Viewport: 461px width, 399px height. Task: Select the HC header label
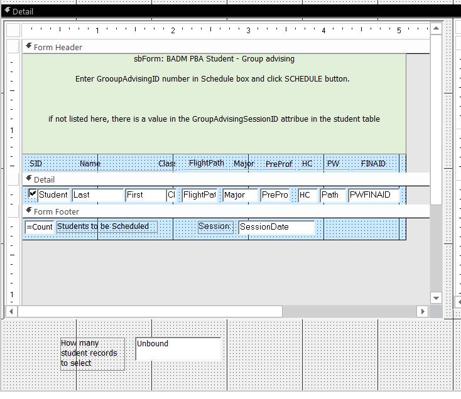pos(307,164)
